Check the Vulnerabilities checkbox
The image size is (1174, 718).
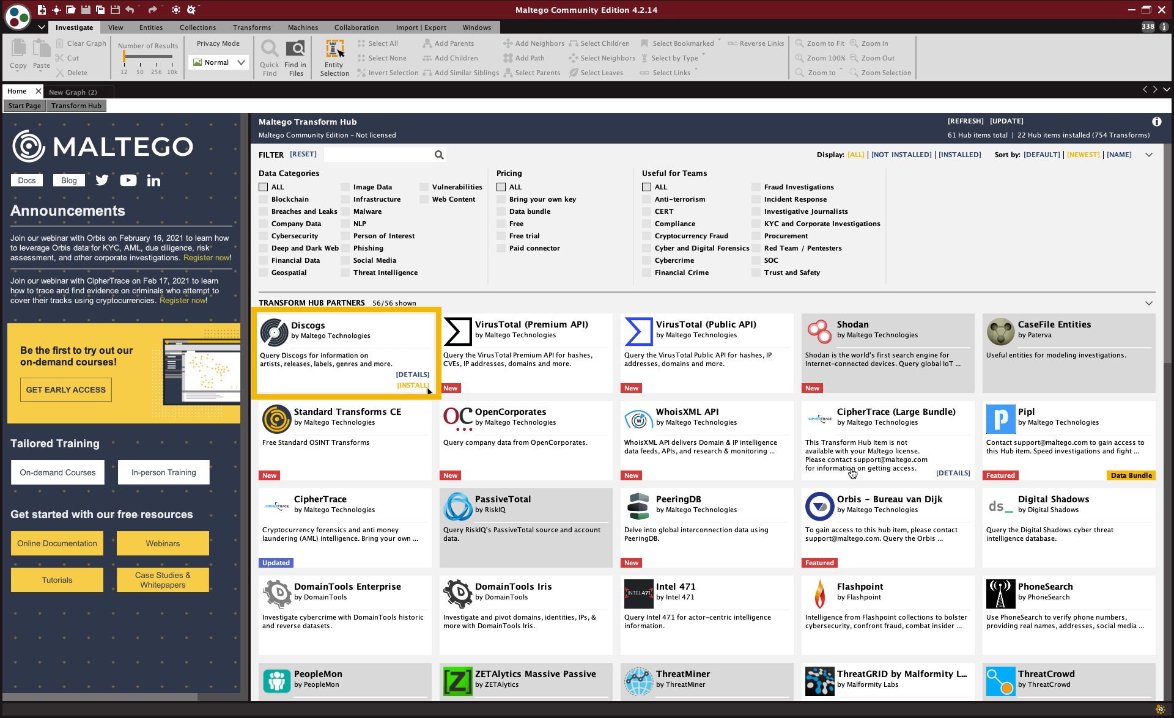click(x=424, y=187)
